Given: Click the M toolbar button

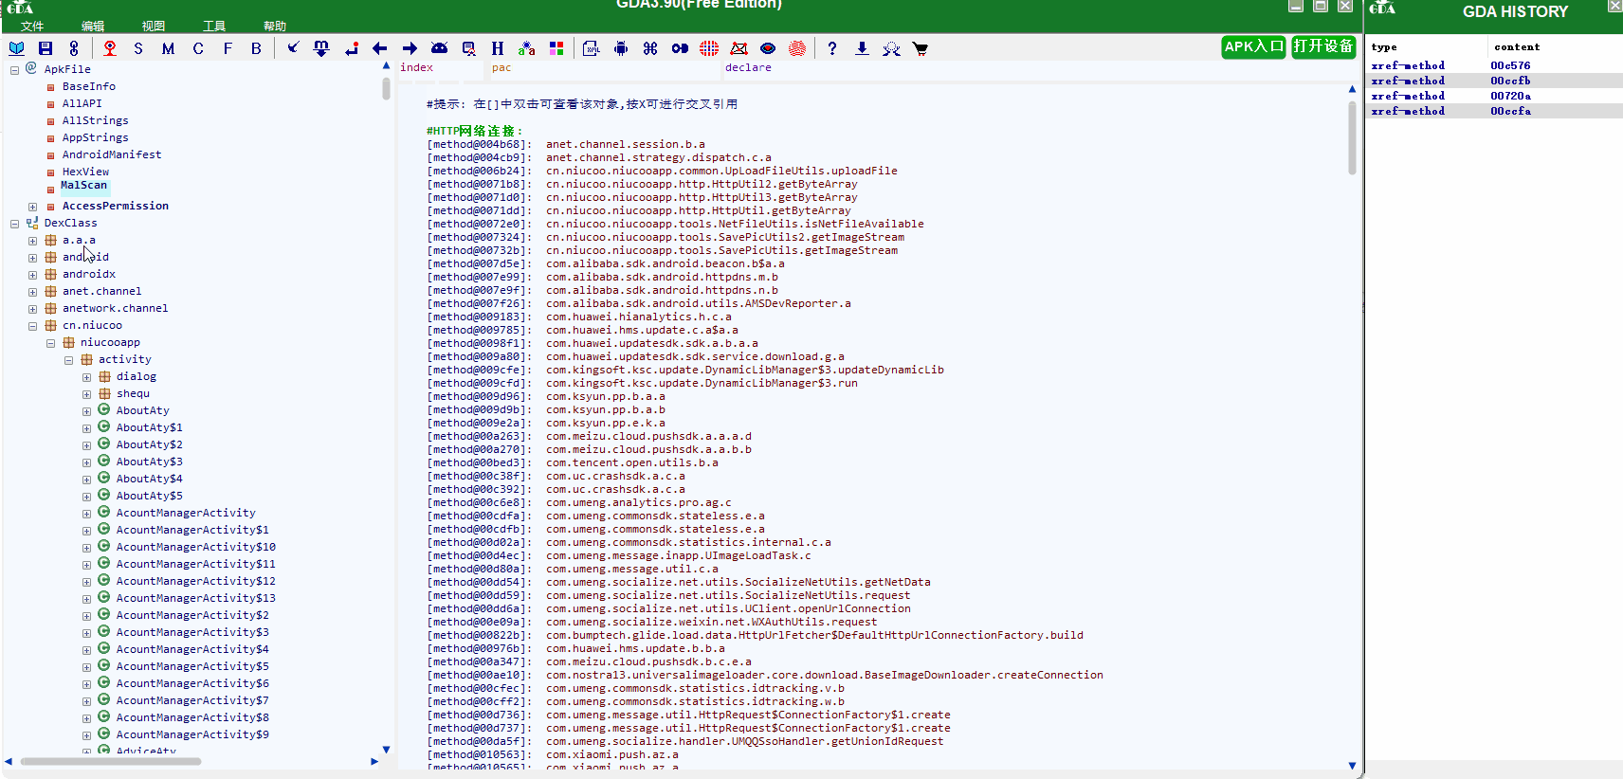Looking at the screenshot, I should [168, 48].
